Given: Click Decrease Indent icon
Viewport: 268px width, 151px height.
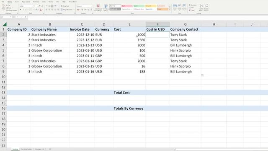Looking at the screenshot, I should click(x=55, y=10).
